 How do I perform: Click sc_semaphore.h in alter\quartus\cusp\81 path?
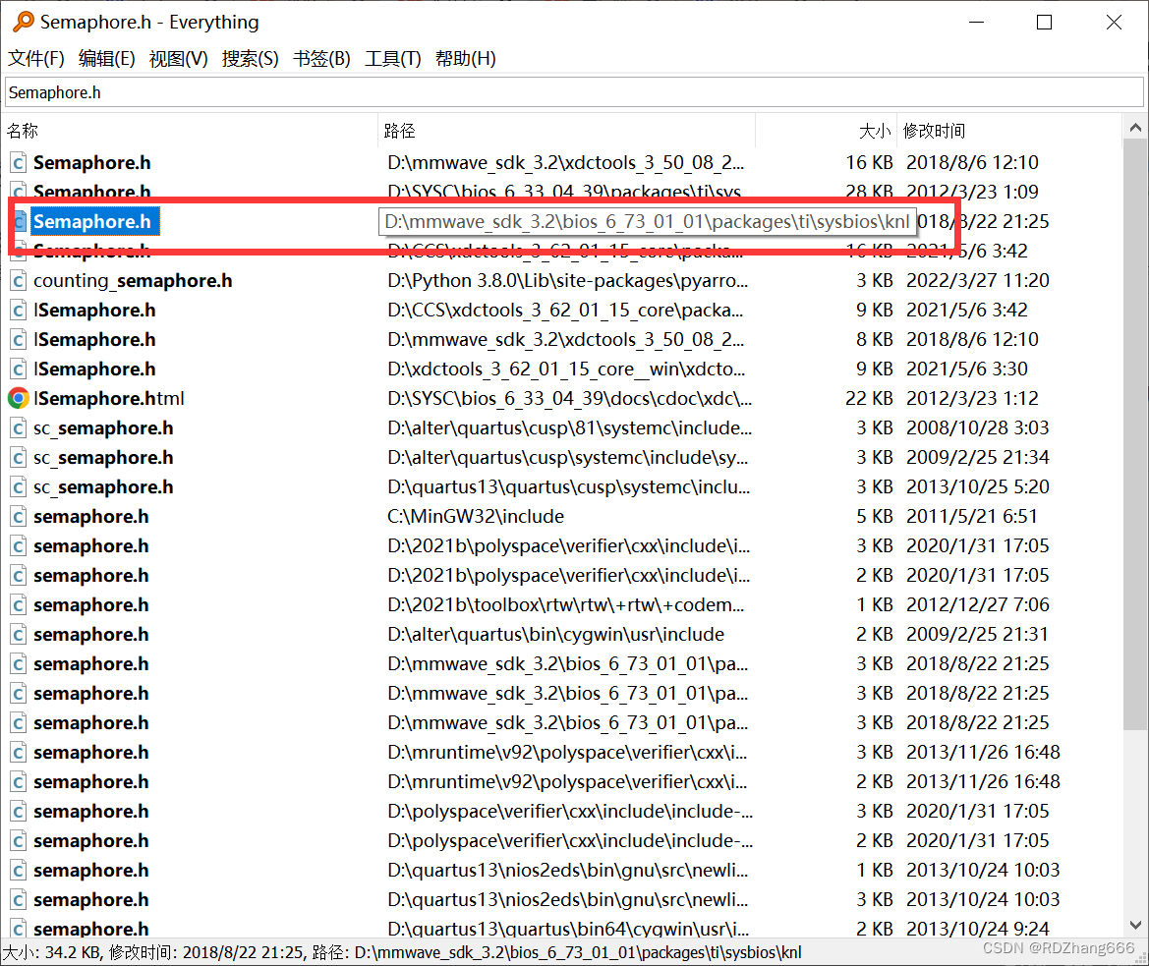[103, 427]
